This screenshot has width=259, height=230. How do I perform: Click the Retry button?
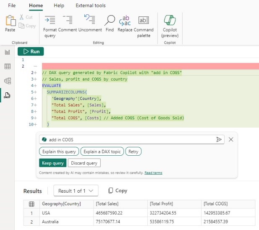133,152
